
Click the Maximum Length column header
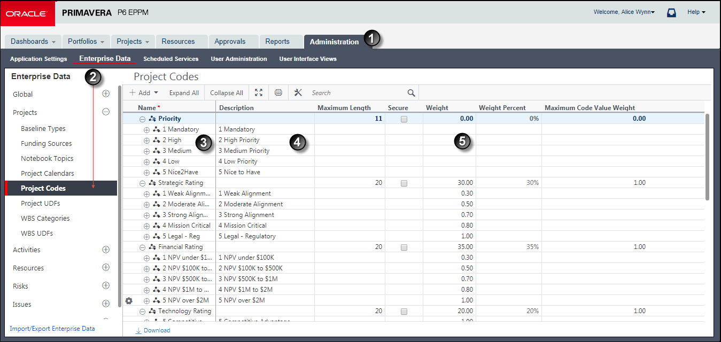[344, 107]
